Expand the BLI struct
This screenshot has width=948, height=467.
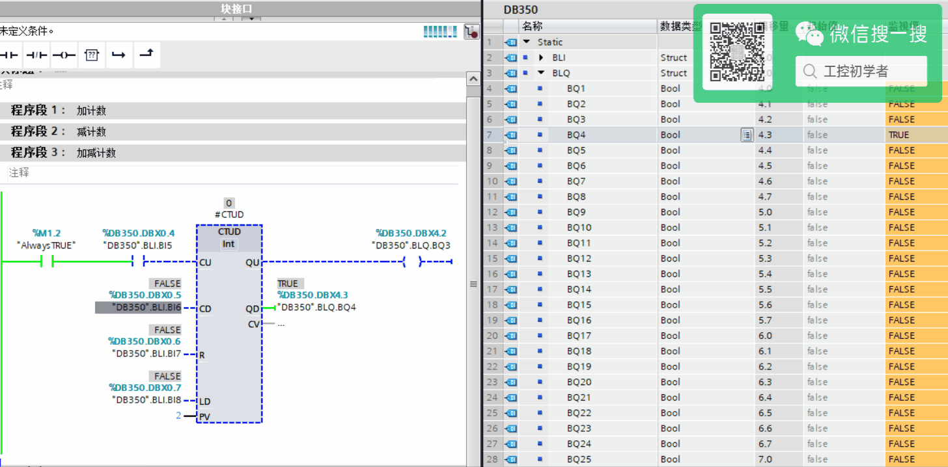[541, 58]
